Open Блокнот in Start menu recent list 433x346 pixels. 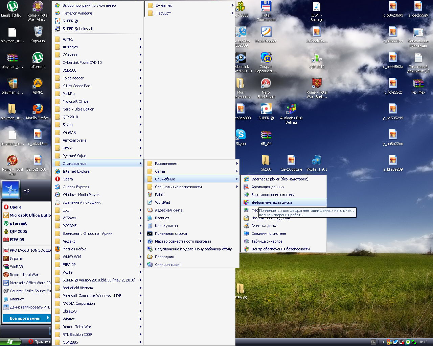(26, 299)
